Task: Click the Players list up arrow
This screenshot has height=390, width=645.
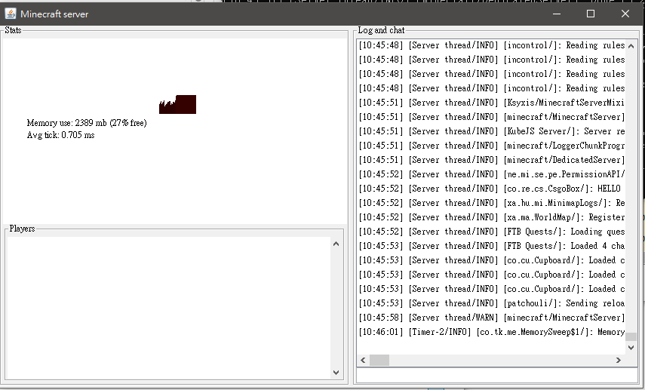Action: pos(336,244)
